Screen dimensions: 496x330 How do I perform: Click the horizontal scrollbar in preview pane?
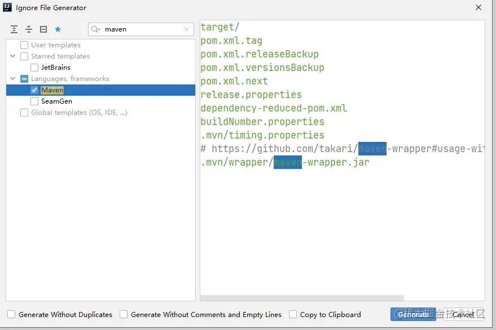pos(302,298)
